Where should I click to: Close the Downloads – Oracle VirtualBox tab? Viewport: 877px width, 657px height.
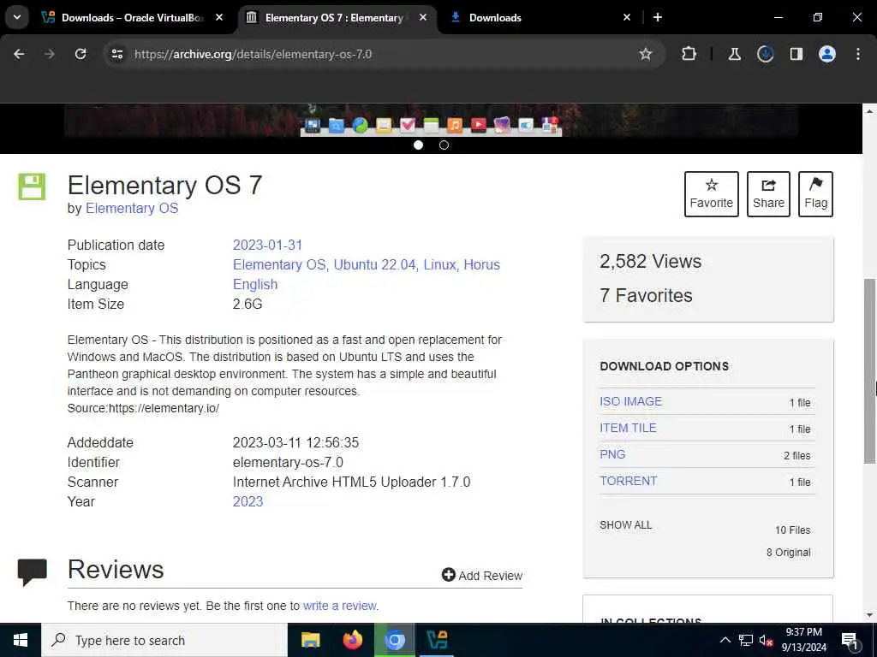click(219, 17)
